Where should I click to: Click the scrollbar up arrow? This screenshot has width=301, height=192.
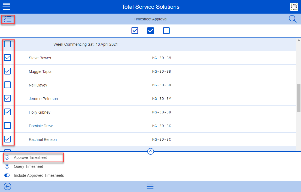pos(299,40)
